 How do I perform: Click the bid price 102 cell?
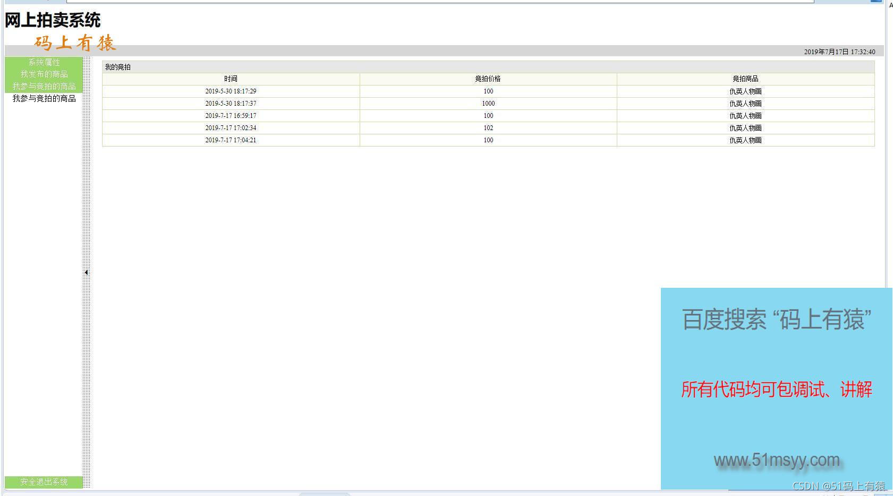[488, 128]
